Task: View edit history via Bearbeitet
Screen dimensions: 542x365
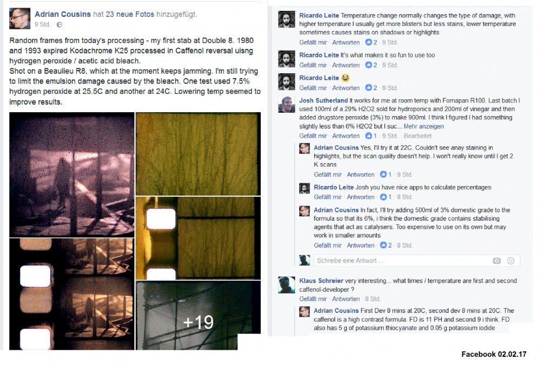Action: point(417,136)
